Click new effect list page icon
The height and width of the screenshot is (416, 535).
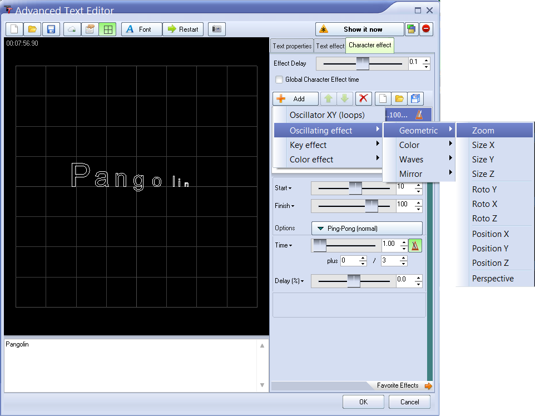tap(383, 98)
